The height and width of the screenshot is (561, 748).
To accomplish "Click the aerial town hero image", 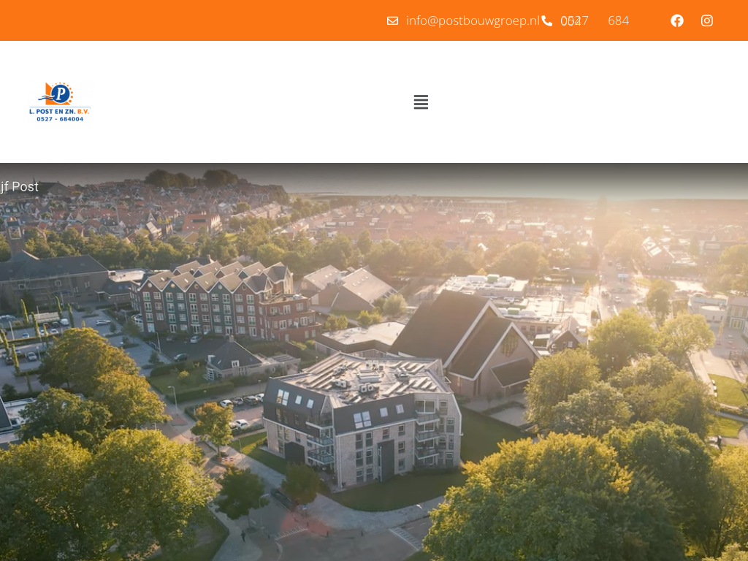I will (x=374, y=365).
